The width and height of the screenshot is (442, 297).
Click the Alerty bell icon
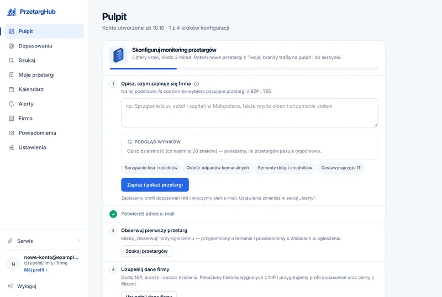(x=11, y=104)
